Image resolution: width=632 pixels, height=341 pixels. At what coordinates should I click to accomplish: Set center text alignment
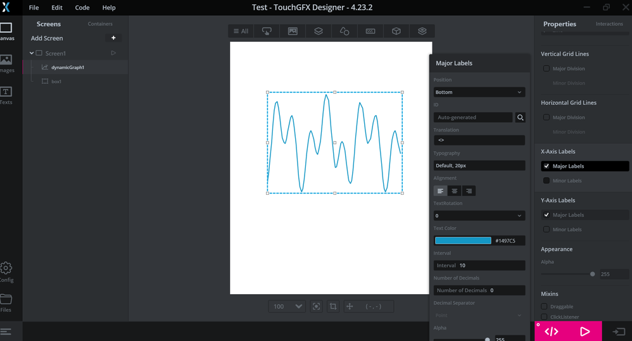pyautogui.click(x=454, y=191)
